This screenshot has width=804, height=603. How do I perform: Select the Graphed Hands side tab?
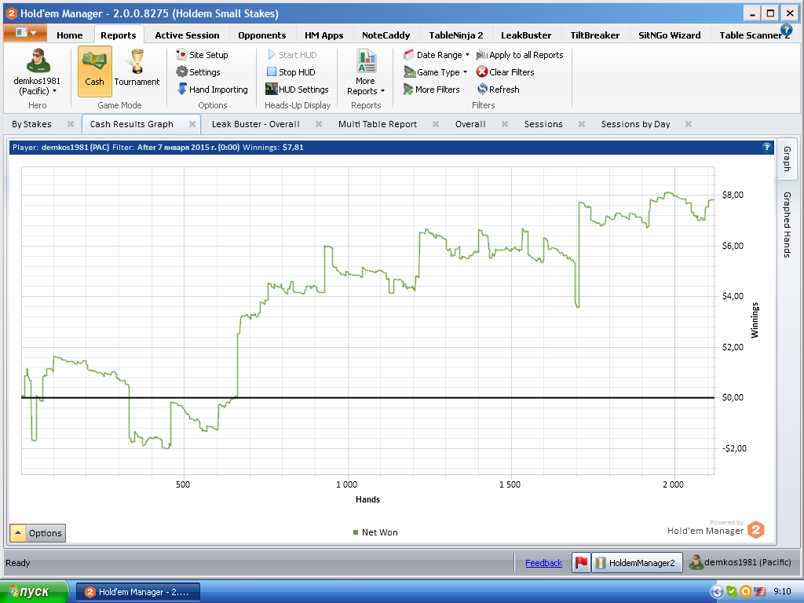click(x=787, y=225)
